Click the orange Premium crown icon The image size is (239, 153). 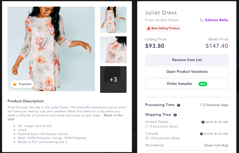(x=15, y=84)
